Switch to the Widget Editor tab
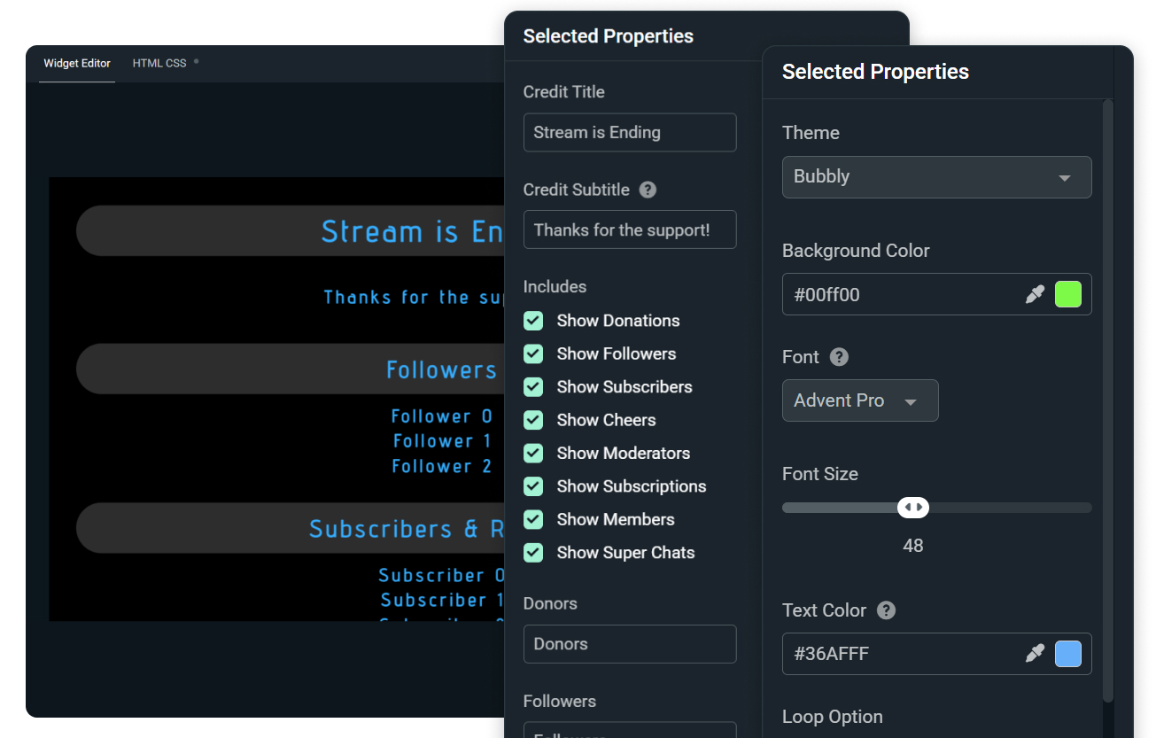The image size is (1156, 738). coord(77,64)
